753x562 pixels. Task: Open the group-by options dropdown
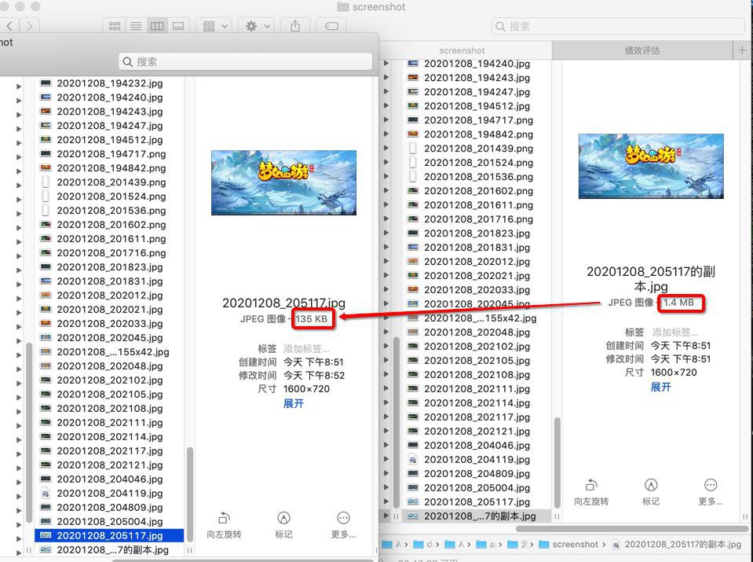pos(214,26)
